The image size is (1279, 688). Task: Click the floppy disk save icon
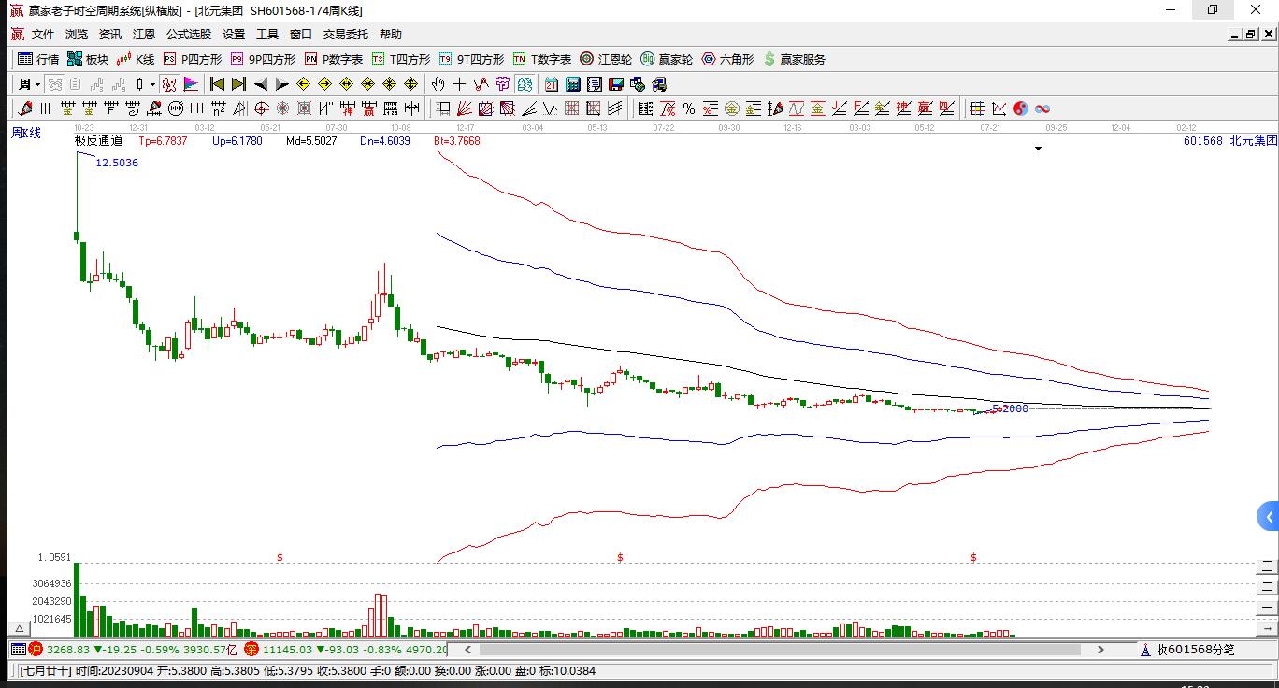click(616, 84)
